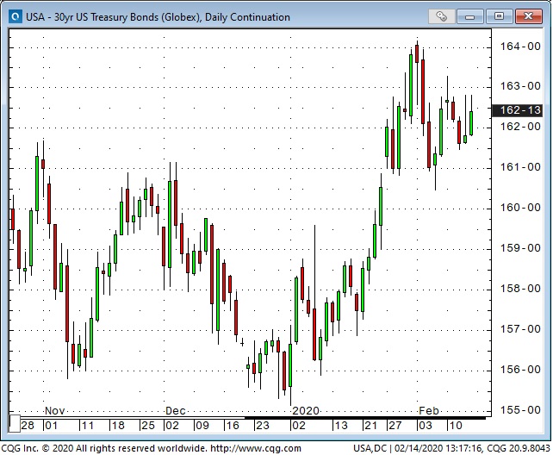553x455 pixels.
Task: Click the Nov month label on time axis
Action: point(54,411)
